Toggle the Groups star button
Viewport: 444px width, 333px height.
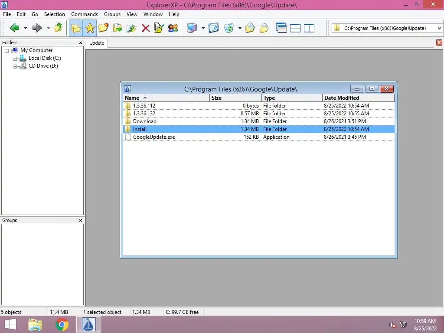coord(90,28)
